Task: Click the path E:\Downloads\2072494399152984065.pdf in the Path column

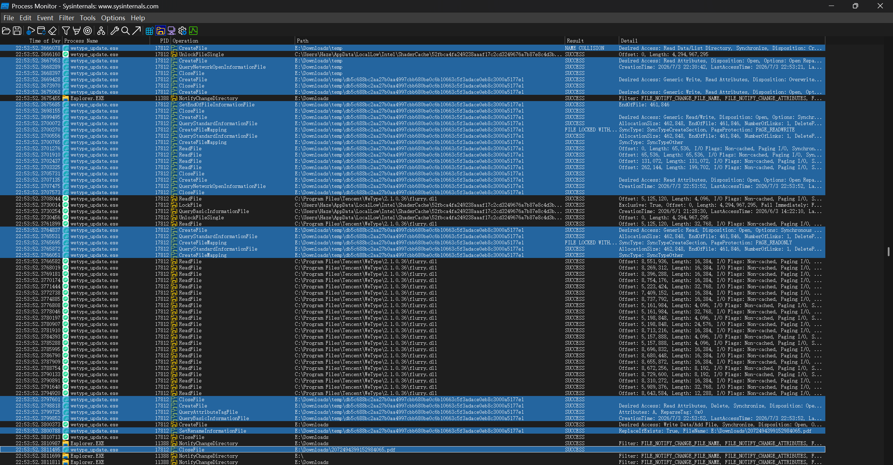Action: coord(345,450)
